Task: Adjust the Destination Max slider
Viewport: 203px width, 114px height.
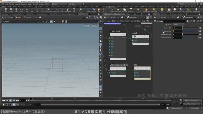Action: 190,38
